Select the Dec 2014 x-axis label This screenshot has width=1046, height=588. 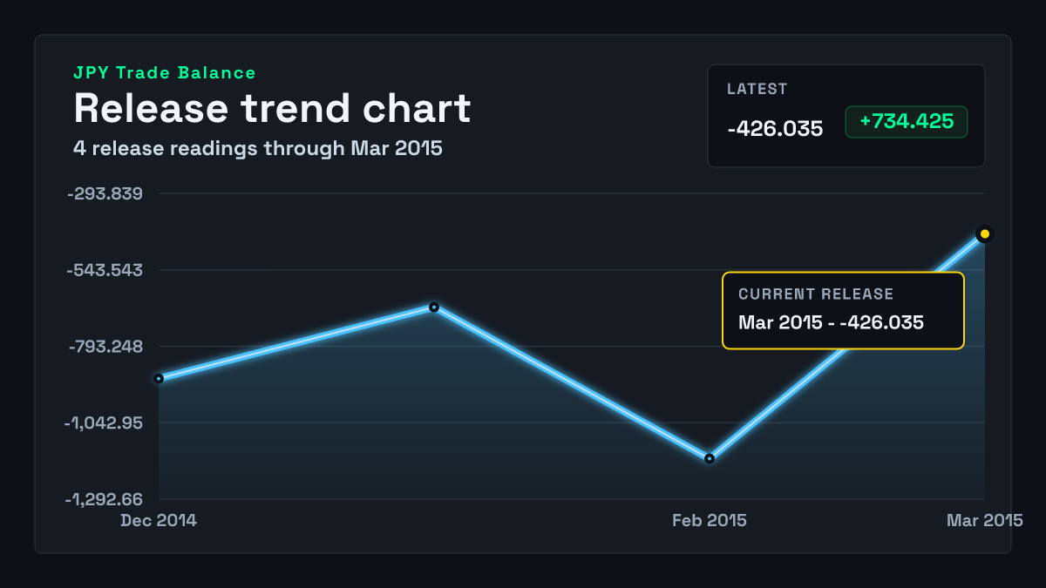(159, 520)
